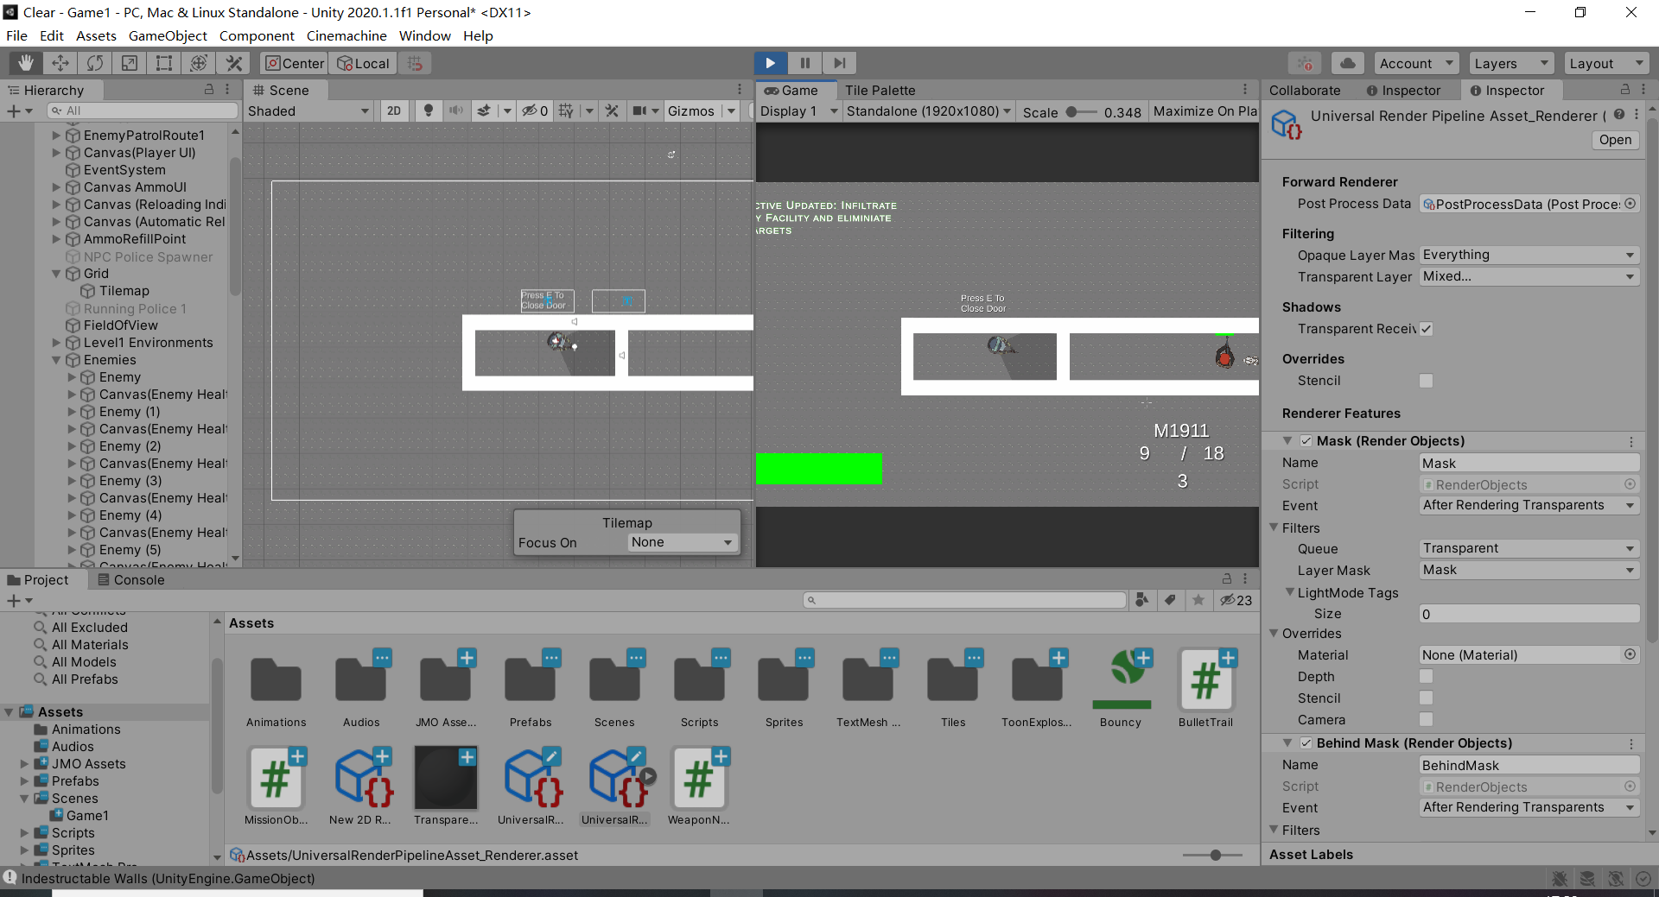The width and height of the screenshot is (1659, 897).
Task: Lock the Inspector panel
Action: (1624, 90)
